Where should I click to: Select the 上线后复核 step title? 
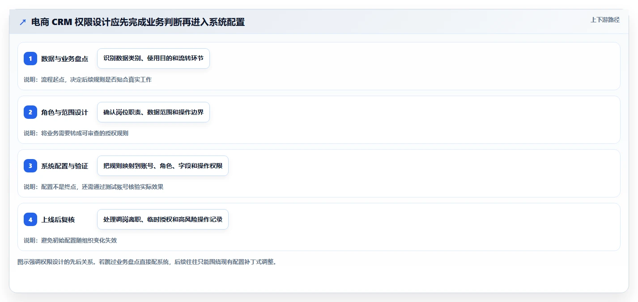click(x=58, y=219)
